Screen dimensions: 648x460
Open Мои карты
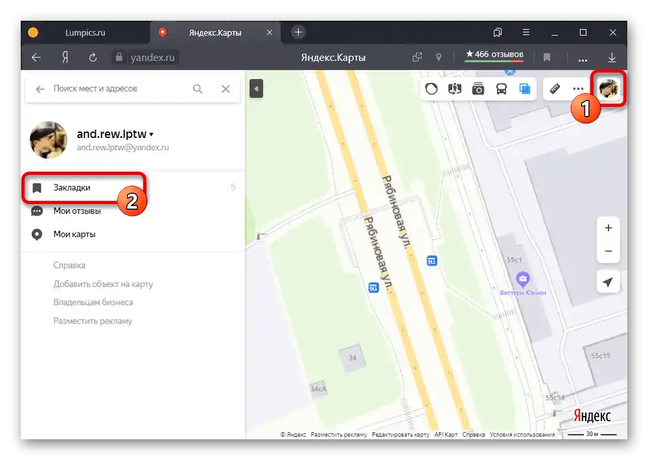132,235
